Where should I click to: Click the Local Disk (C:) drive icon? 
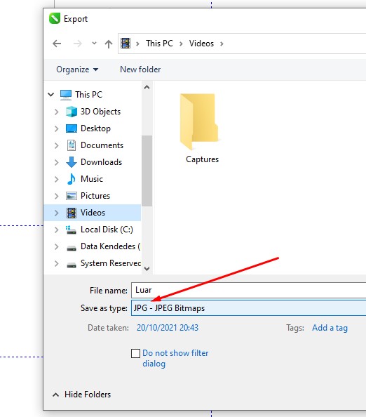pos(72,230)
